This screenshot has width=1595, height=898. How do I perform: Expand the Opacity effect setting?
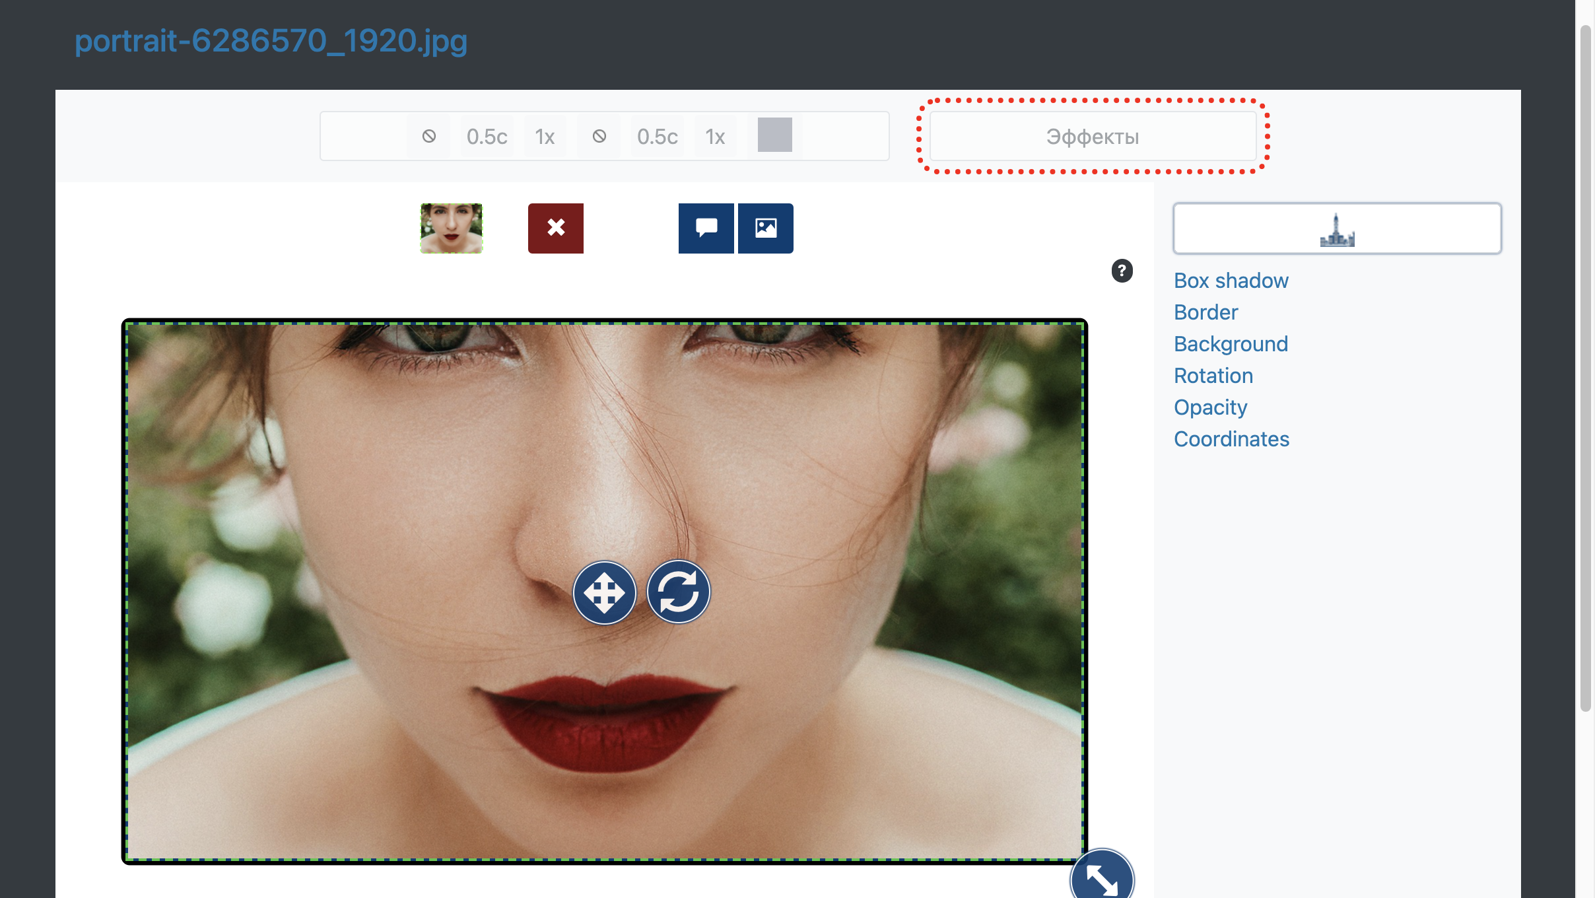[x=1209, y=405]
